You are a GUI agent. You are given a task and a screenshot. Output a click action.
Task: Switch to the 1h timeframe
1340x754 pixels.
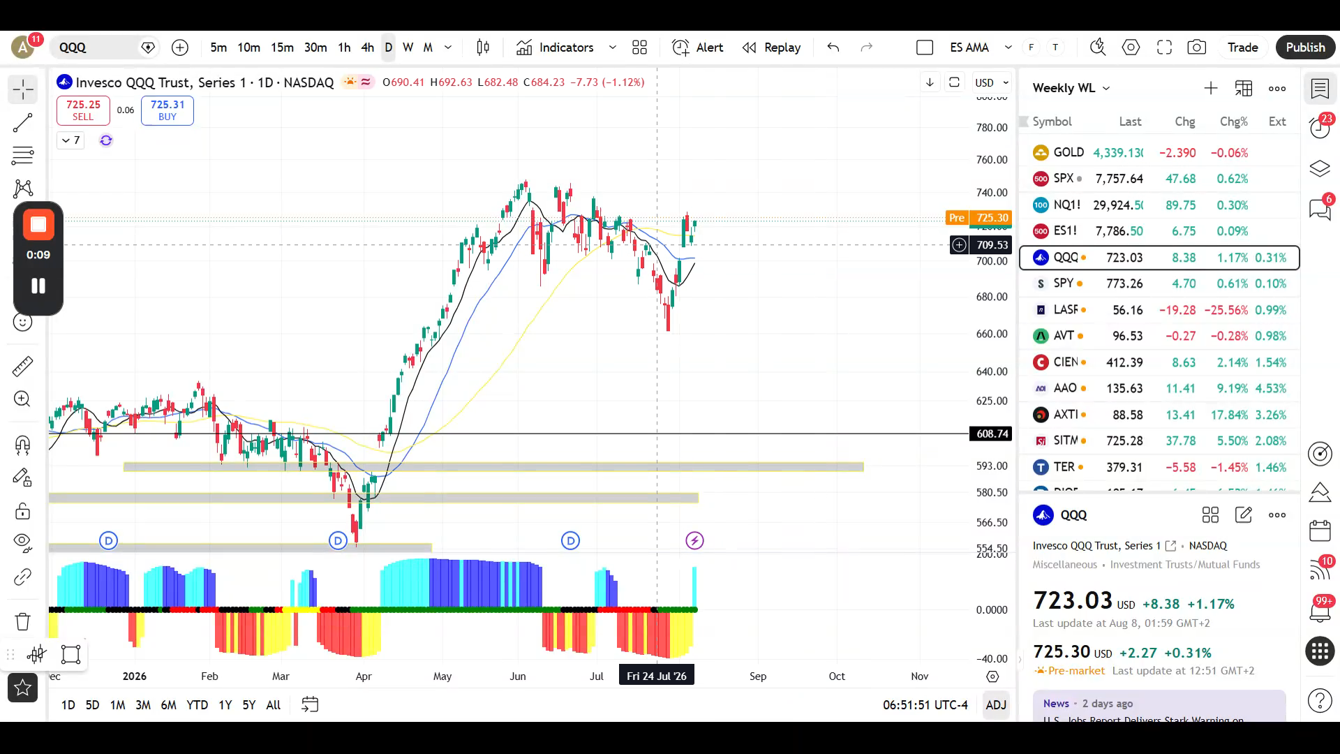point(344,47)
